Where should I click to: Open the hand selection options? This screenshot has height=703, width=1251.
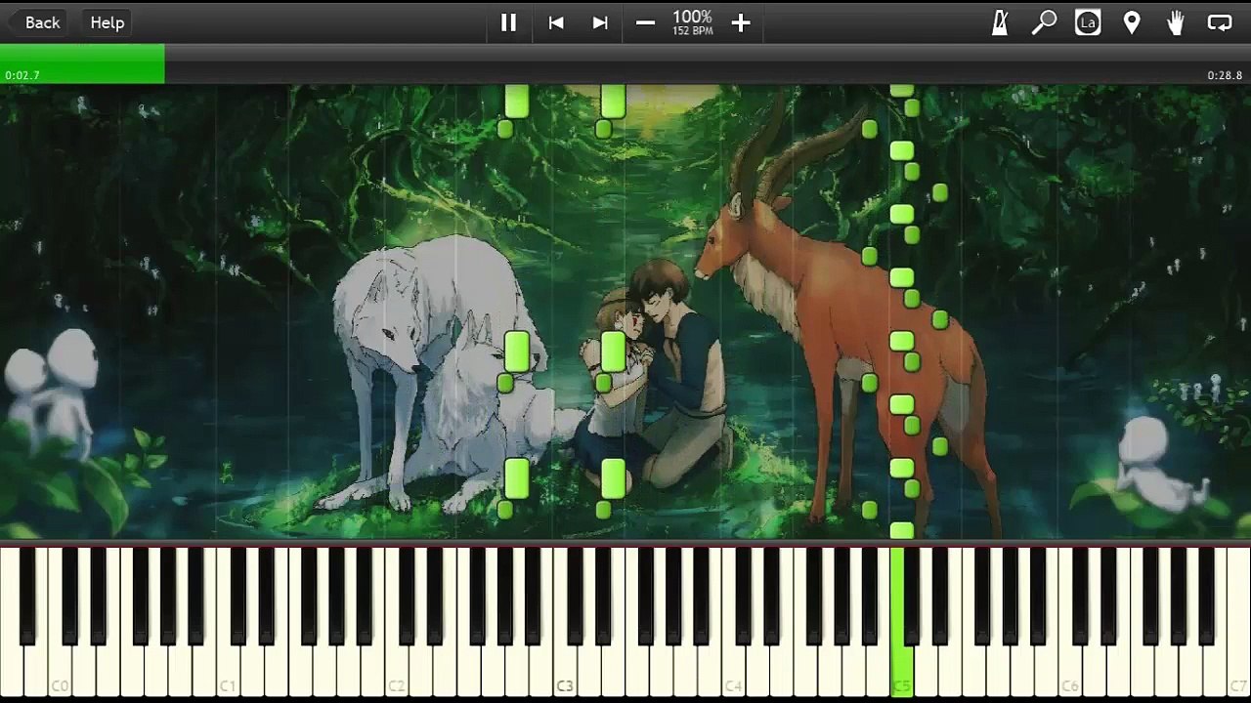click(1176, 22)
